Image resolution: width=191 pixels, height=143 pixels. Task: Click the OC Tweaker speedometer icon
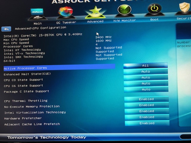click(x=66, y=13)
